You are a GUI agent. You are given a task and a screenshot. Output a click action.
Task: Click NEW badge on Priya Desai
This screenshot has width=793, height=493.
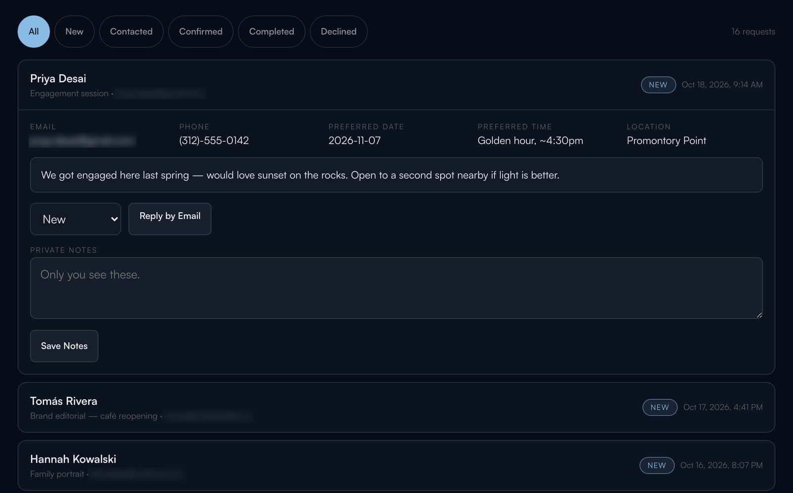point(658,85)
